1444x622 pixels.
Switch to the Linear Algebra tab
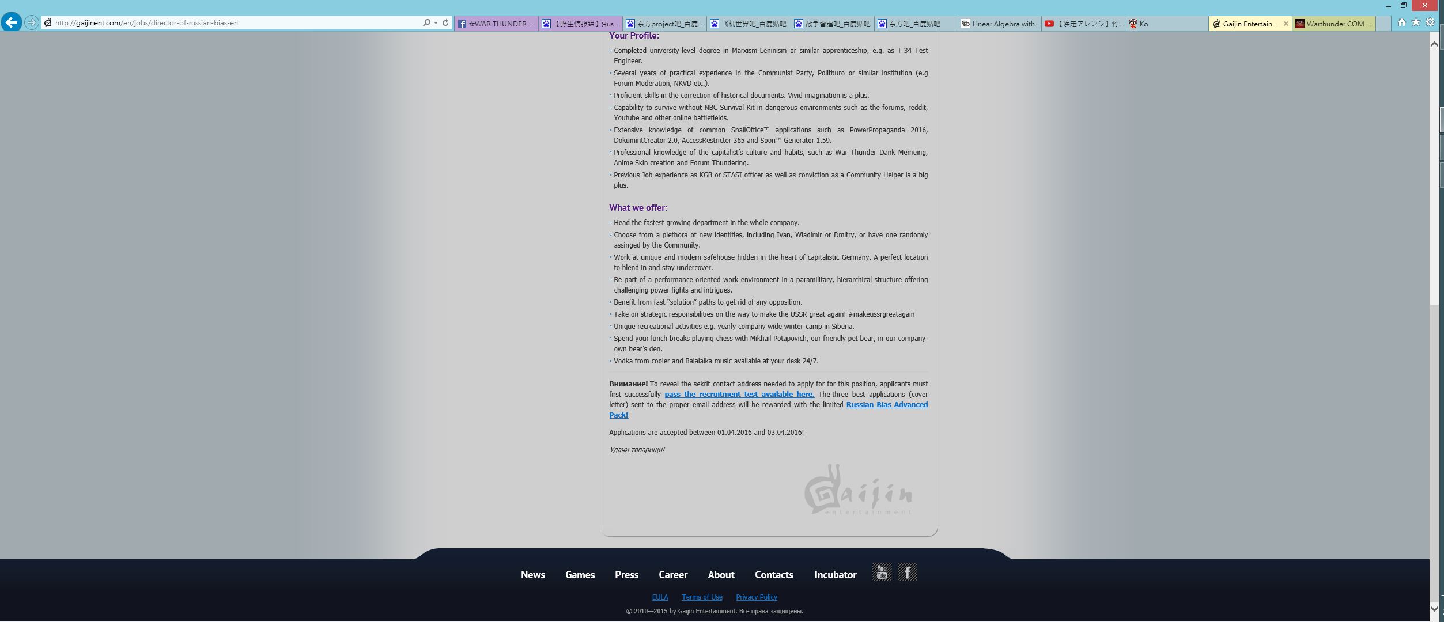1000,24
